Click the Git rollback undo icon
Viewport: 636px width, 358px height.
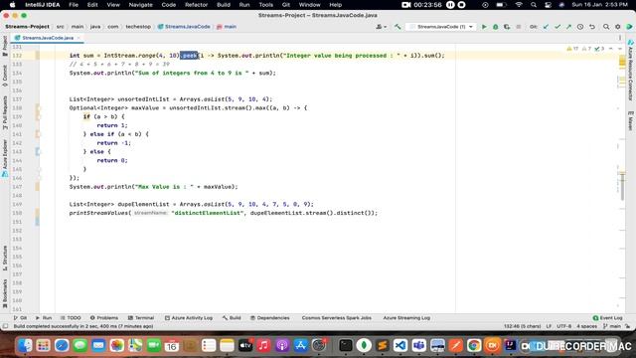tap(592, 27)
